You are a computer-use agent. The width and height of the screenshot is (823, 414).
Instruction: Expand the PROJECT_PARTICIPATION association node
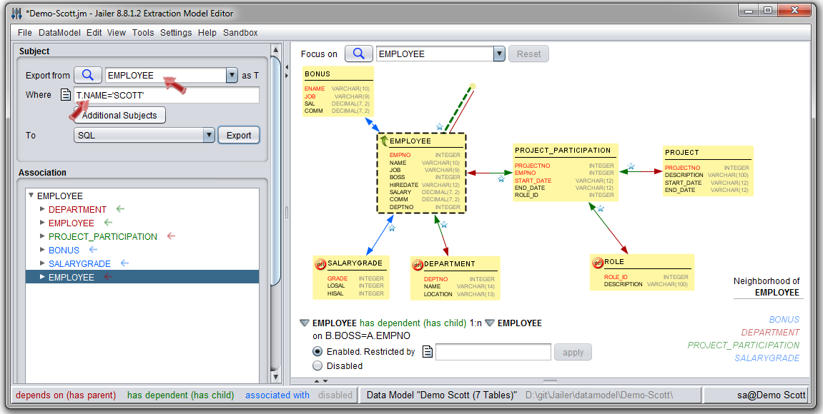click(x=42, y=237)
